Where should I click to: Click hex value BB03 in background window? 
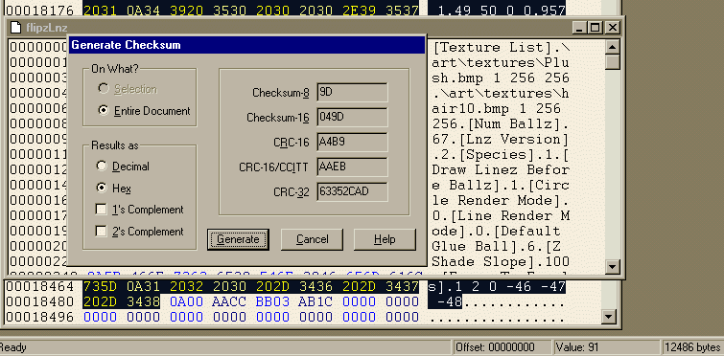coord(272,301)
